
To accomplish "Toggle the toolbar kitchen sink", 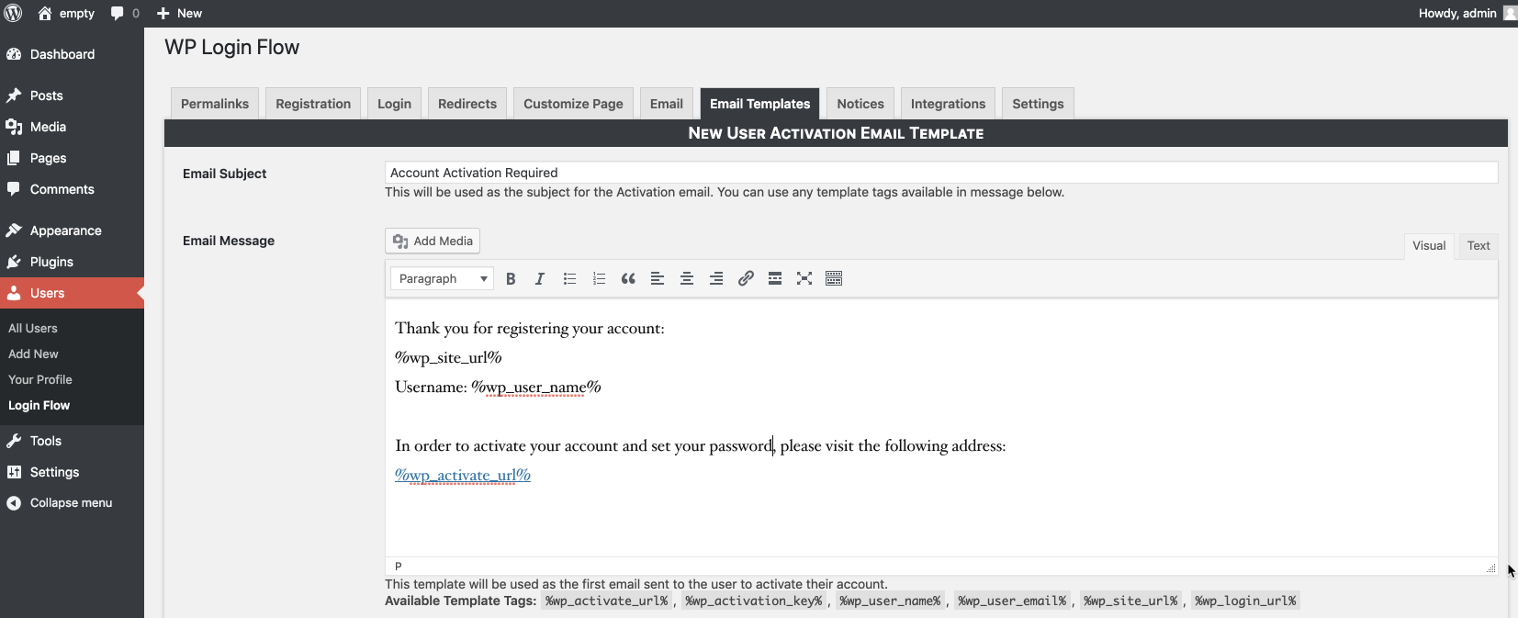I will pos(834,278).
